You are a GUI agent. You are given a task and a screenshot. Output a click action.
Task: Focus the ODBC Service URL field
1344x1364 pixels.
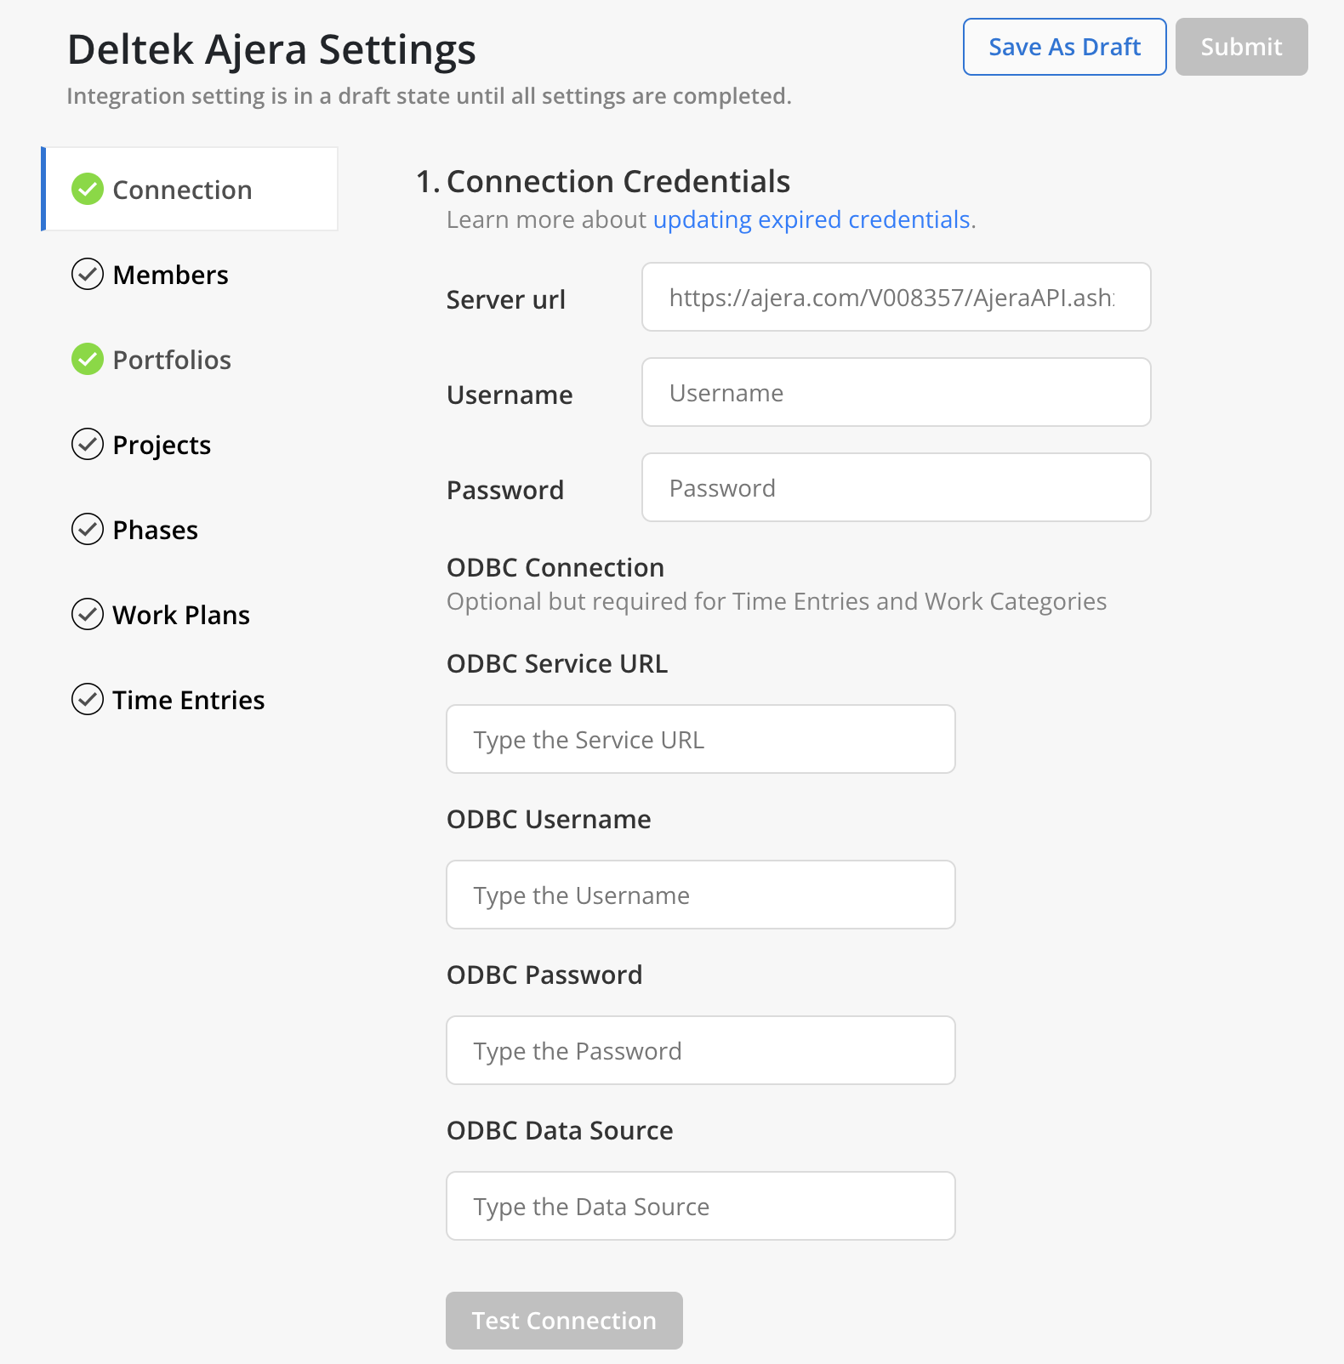pyautogui.click(x=700, y=739)
